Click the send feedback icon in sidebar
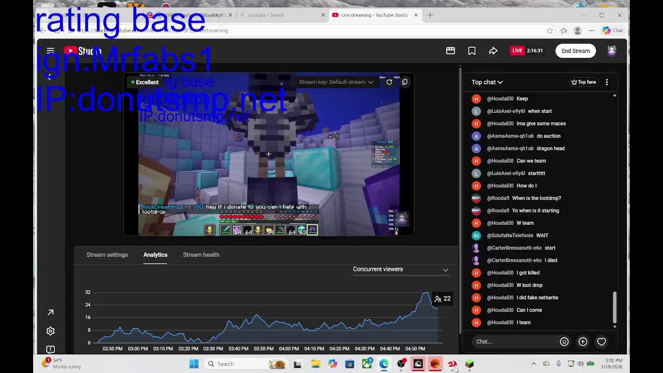 50,350
